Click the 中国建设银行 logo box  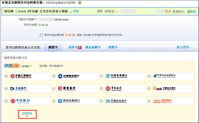click(78, 76)
